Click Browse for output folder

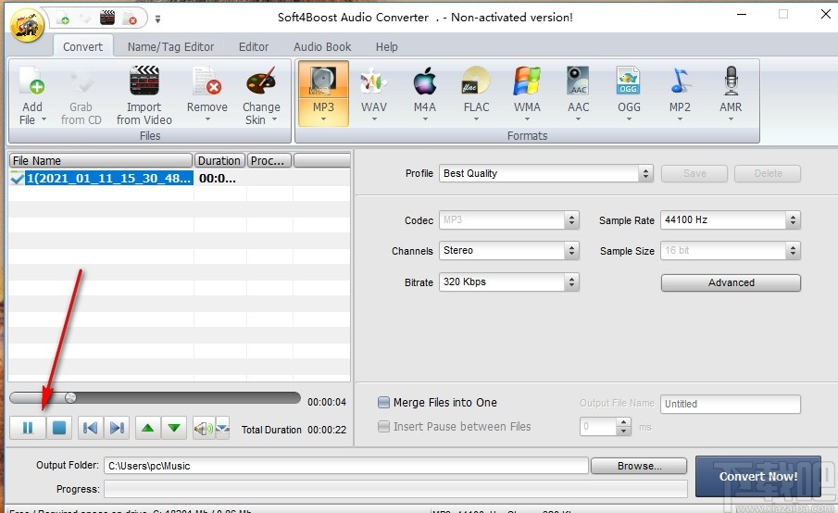[639, 466]
